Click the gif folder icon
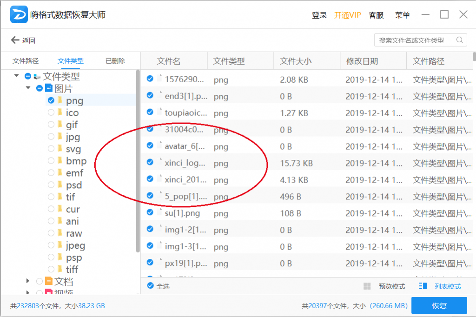Viewport: 476px width, 317px height. pos(60,125)
